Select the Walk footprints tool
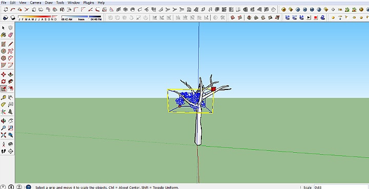The height and width of the screenshot is (189, 369). click(x=3, y=151)
